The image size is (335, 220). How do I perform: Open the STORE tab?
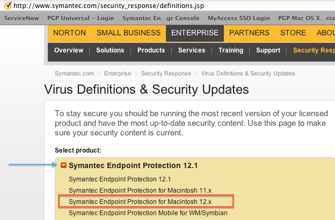click(293, 33)
